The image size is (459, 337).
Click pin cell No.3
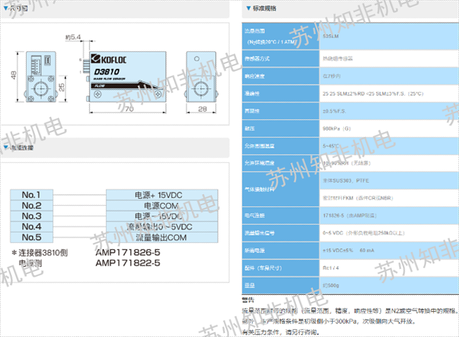[32, 216]
